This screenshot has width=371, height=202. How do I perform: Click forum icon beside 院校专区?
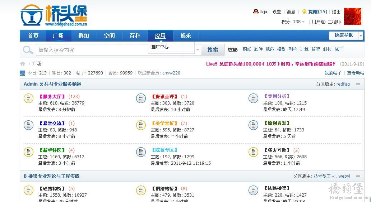coord(141,152)
